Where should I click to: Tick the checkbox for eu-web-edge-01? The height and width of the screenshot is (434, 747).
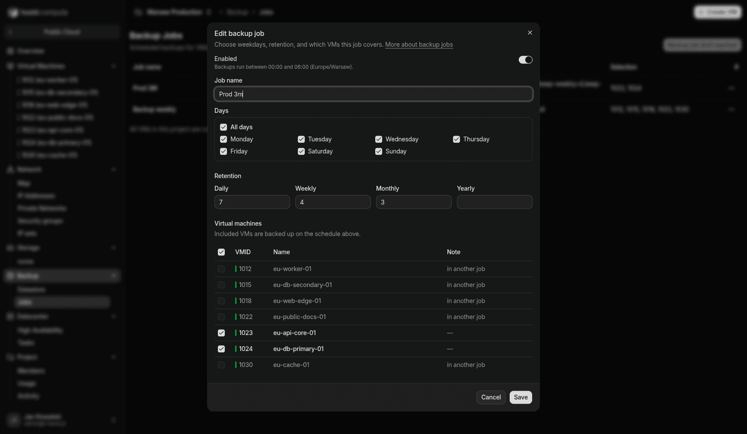tap(221, 301)
